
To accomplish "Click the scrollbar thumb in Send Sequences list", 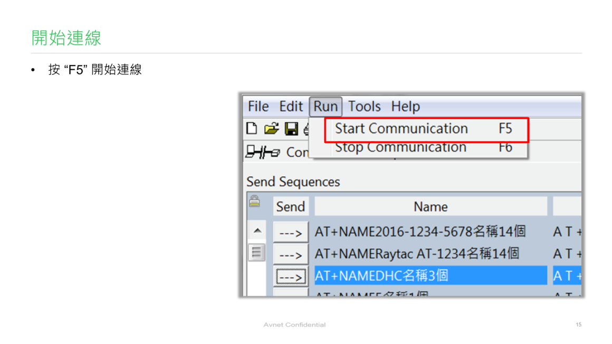I will [257, 253].
